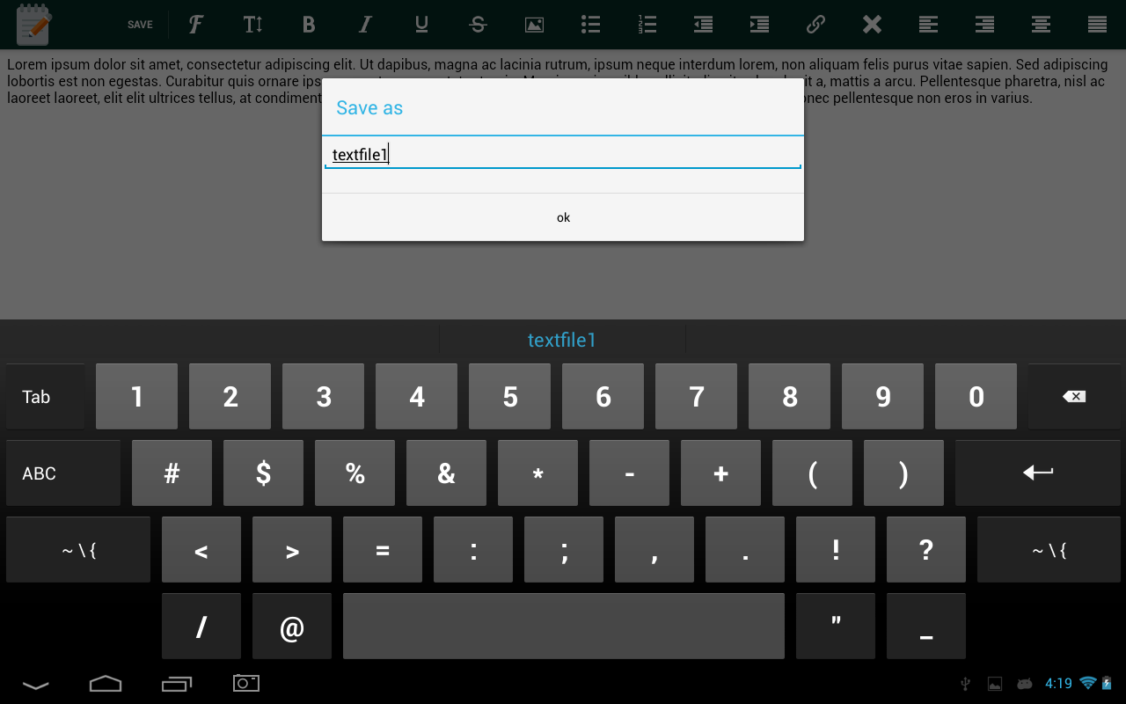Tap the keyboard return arrow key

point(1038,473)
